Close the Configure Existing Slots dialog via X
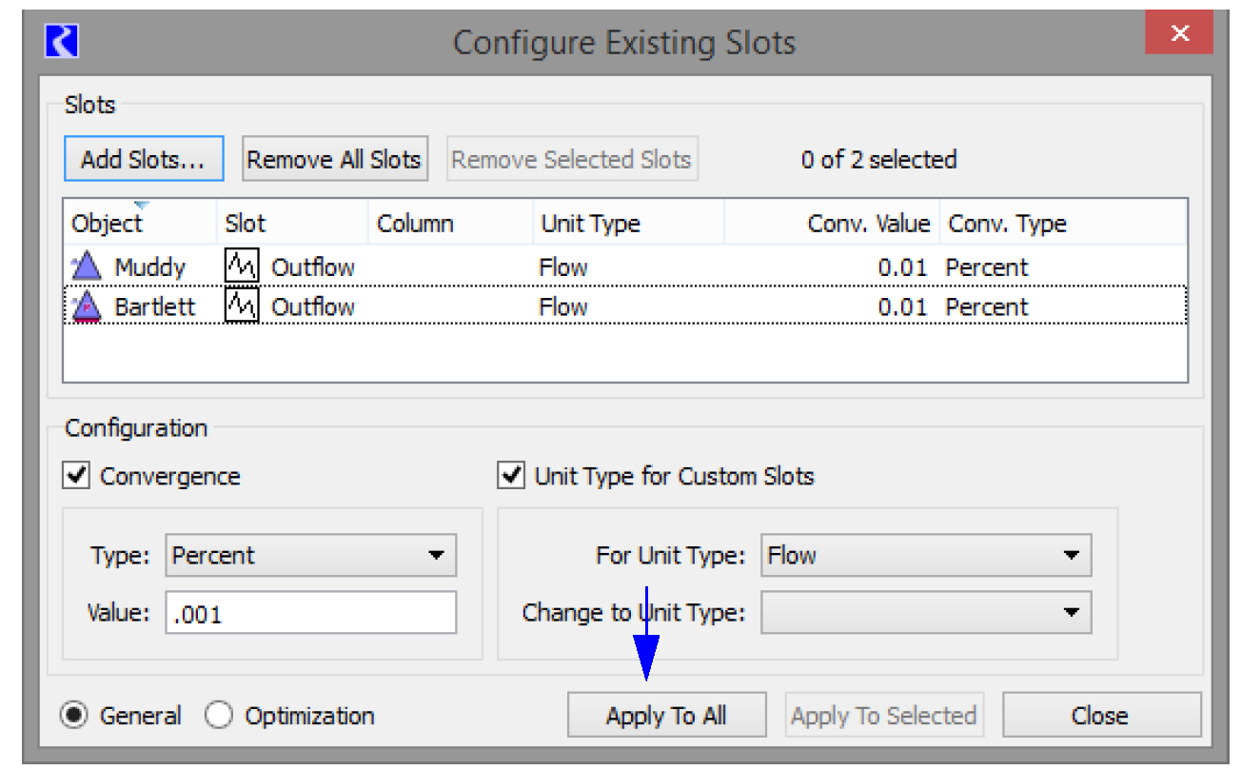The height and width of the screenshot is (770, 1242). pyautogui.click(x=1179, y=34)
